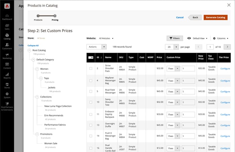Open System gear in sidebar
Viewport: 235px width, 152px height.
(7, 95)
